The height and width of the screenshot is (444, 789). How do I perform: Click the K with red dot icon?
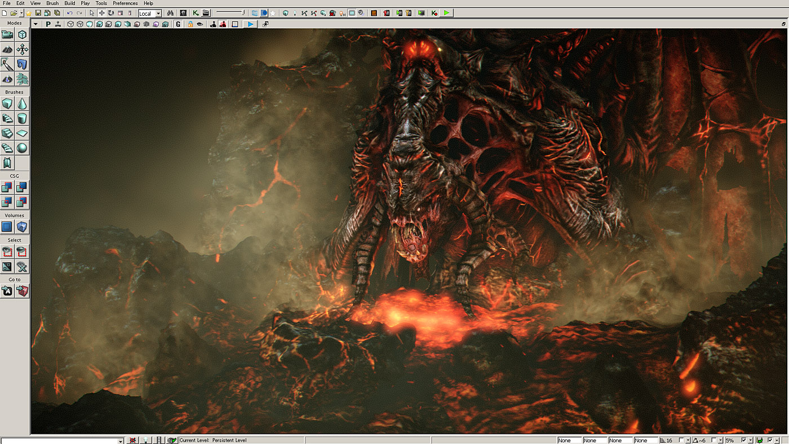click(435, 13)
